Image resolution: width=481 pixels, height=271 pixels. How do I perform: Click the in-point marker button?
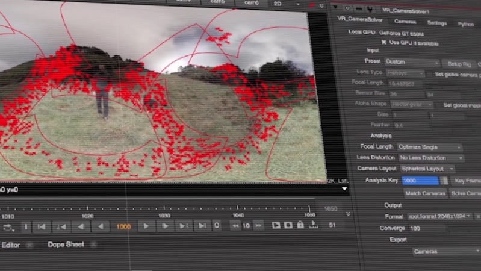[26, 227]
